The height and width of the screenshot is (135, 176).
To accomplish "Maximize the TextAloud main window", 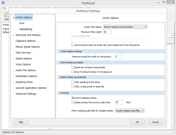I will [164, 2].
